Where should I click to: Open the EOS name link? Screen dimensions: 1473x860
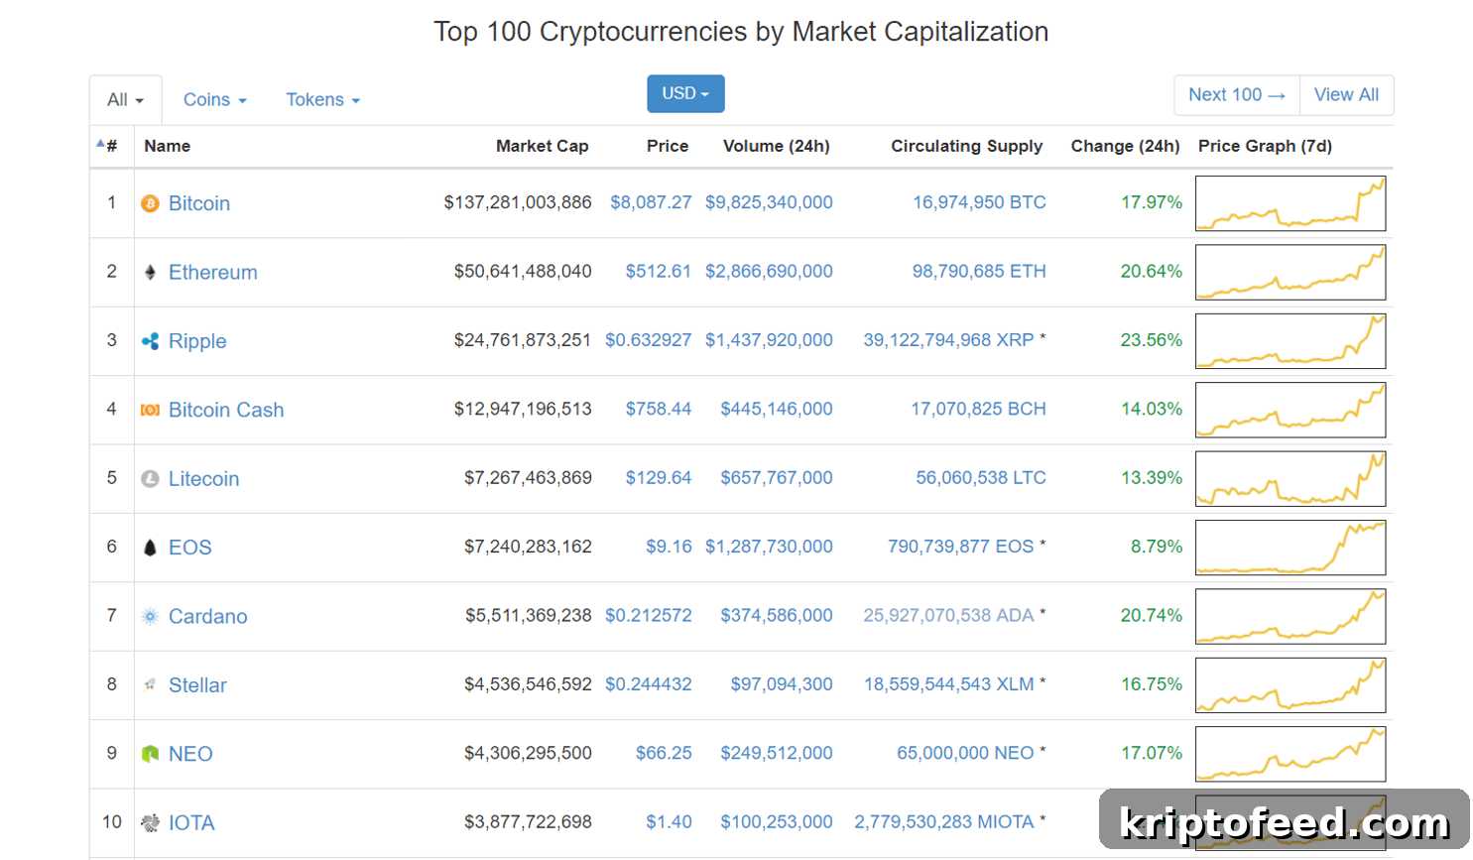[190, 548]
